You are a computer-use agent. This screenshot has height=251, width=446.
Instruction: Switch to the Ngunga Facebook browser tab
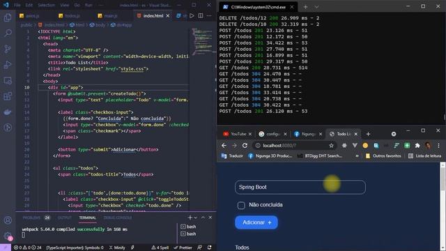pyautogui.click(x=308, y=134)
